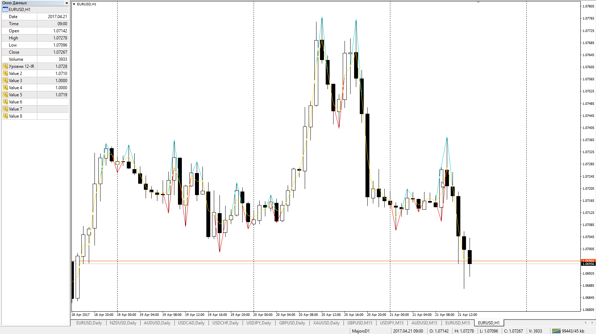The image size is (596, 334).
Task: Click the L: 1.07096 status bar value
Action: pos(489,331)
